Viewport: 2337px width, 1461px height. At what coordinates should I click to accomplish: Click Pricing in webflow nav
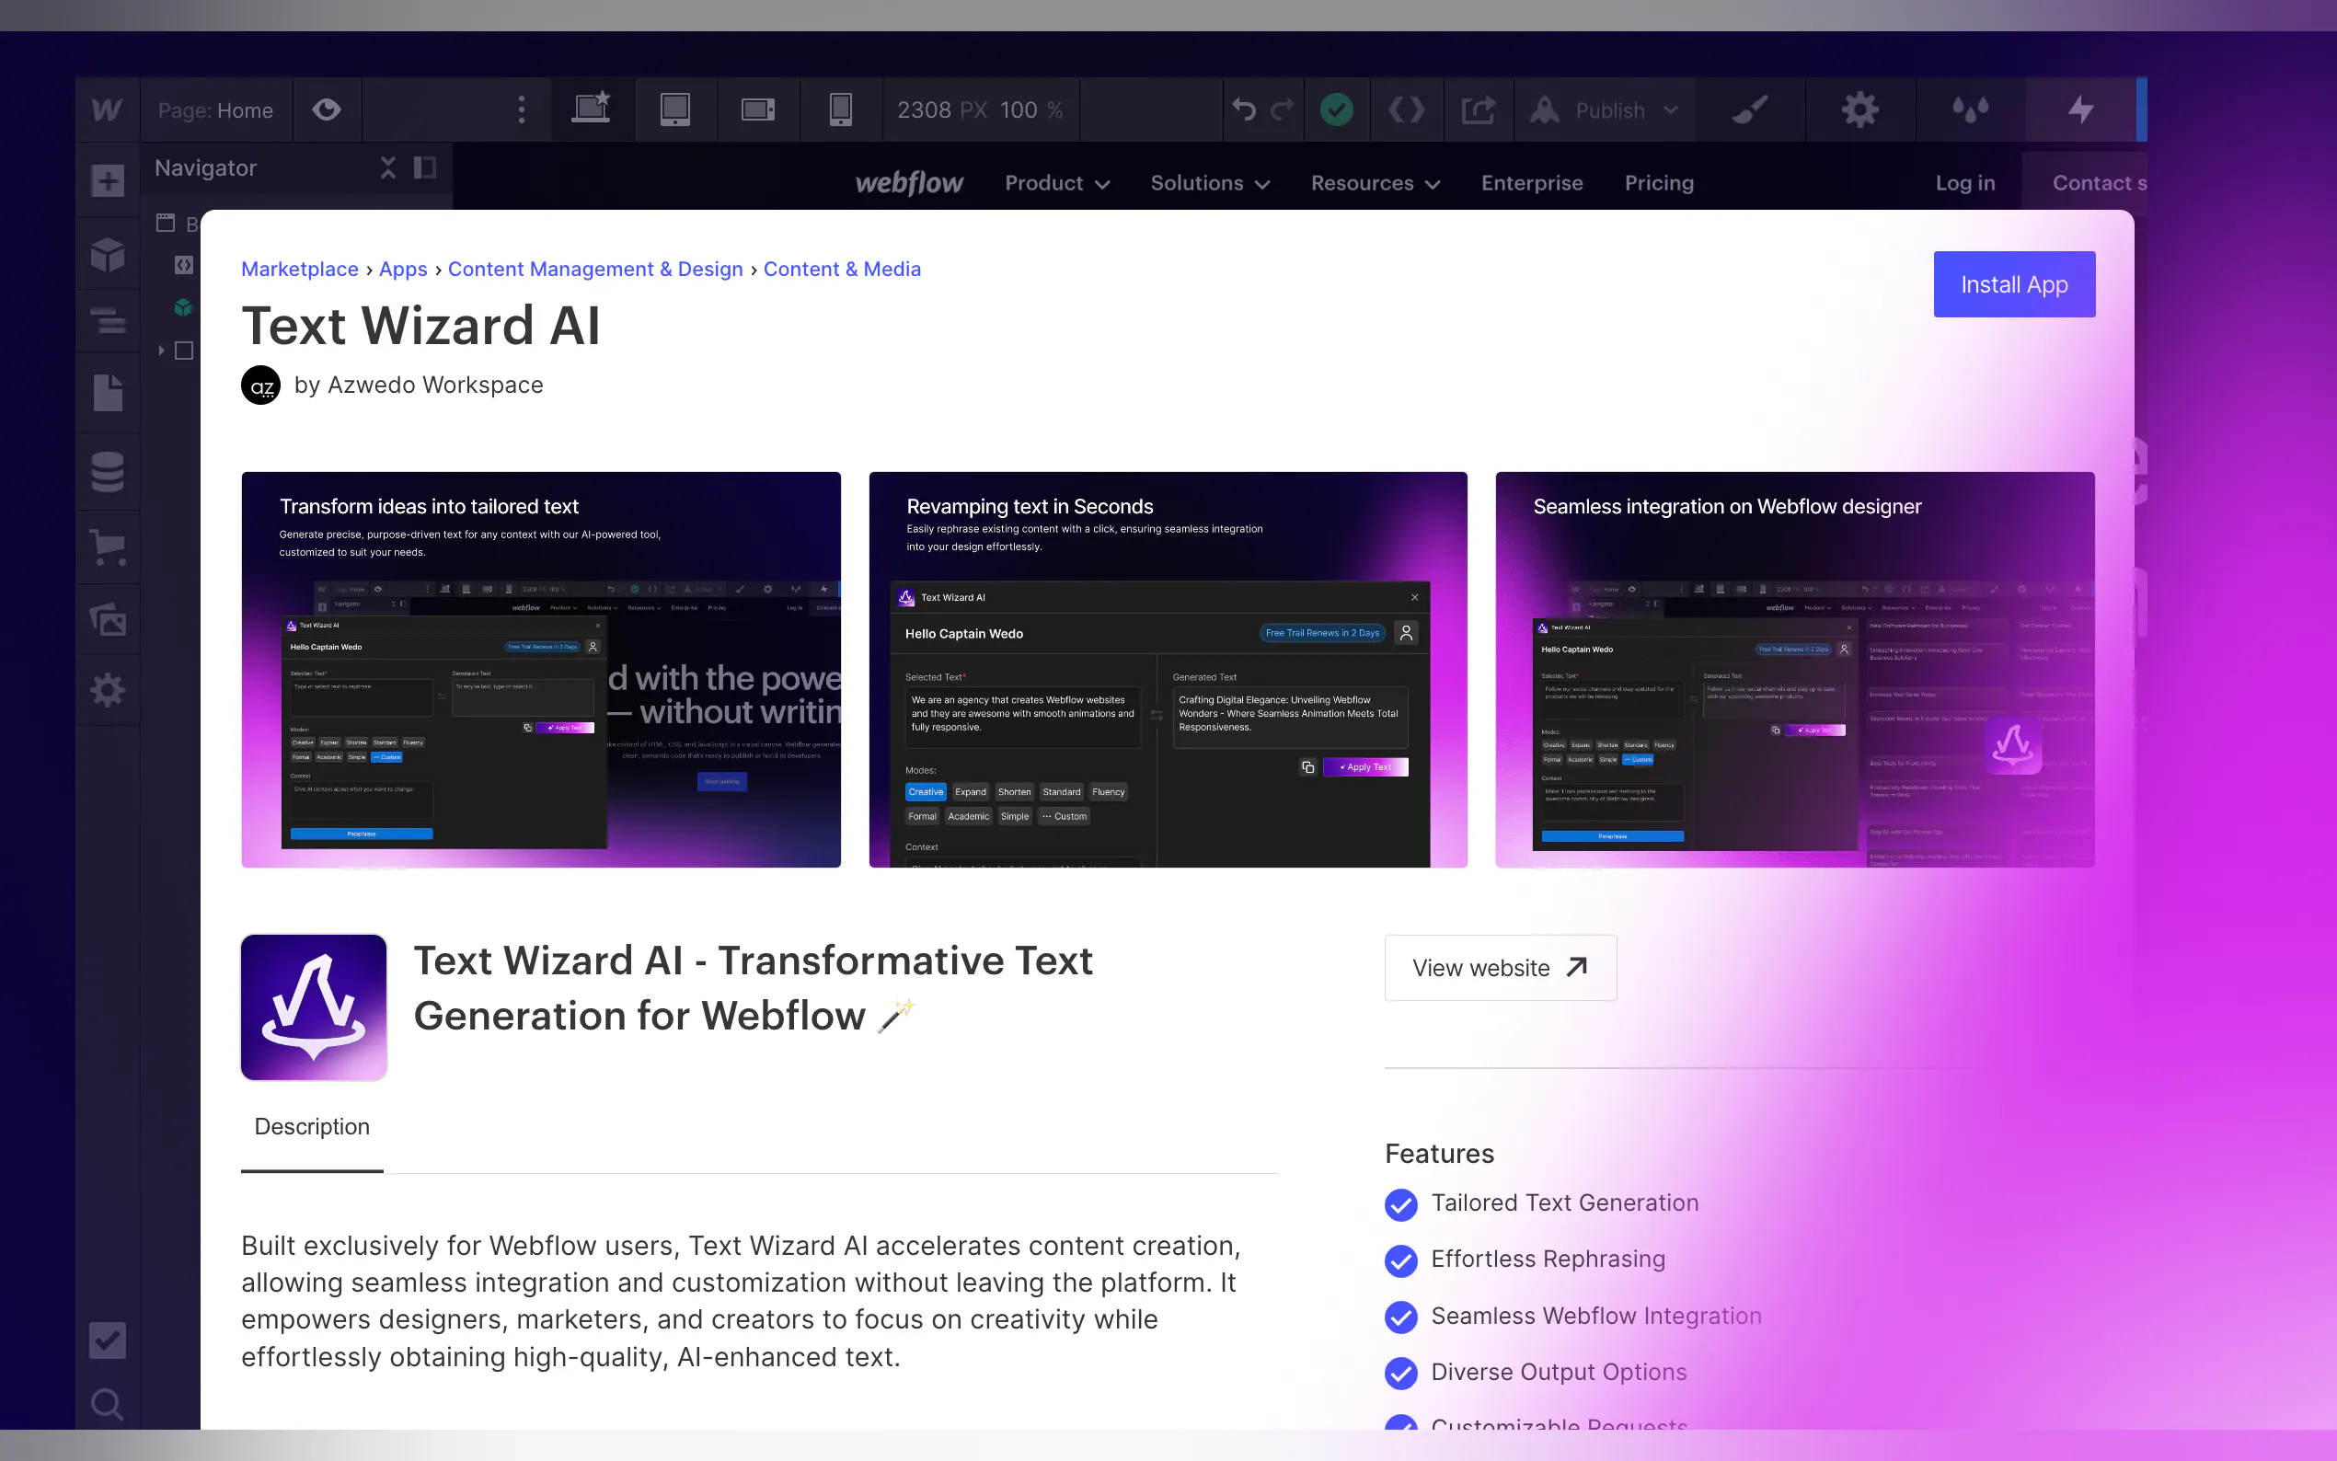(x=1659, y=182)
